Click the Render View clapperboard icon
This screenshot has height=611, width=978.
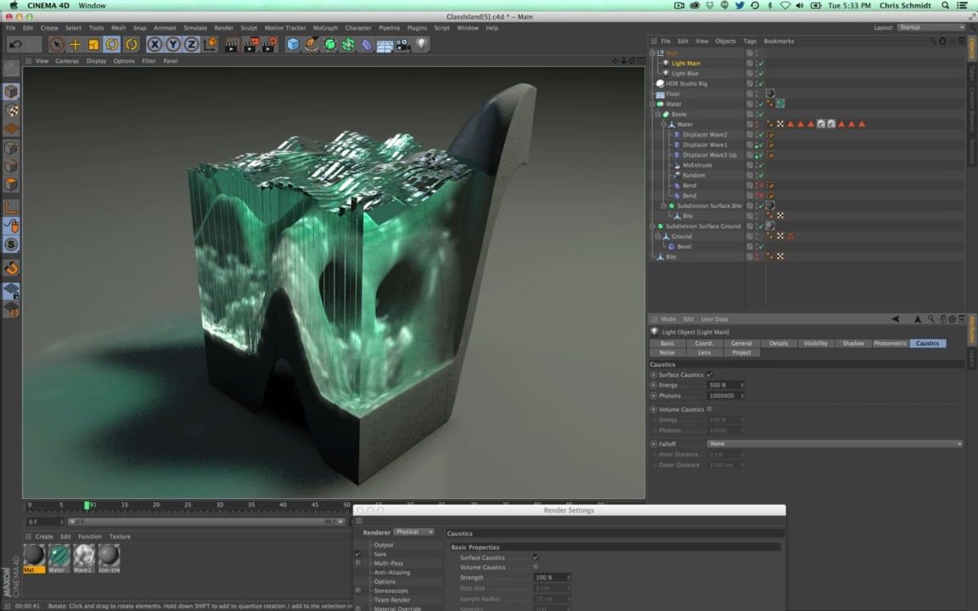click(232, 44)
